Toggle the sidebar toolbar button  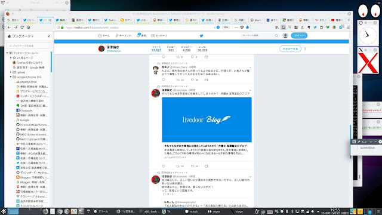[283, 27]
